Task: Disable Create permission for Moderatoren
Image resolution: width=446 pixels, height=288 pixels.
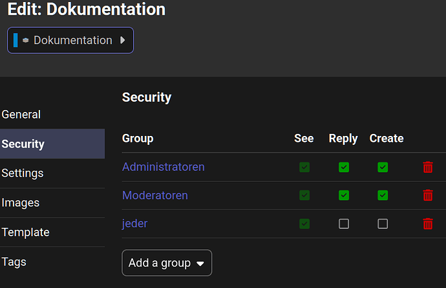Action: pos(383,195)
